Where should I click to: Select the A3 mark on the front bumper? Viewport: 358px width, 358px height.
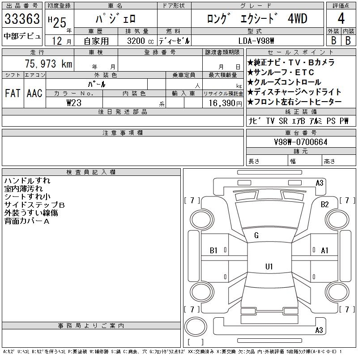pyautogui.click(x=320, y=183)
